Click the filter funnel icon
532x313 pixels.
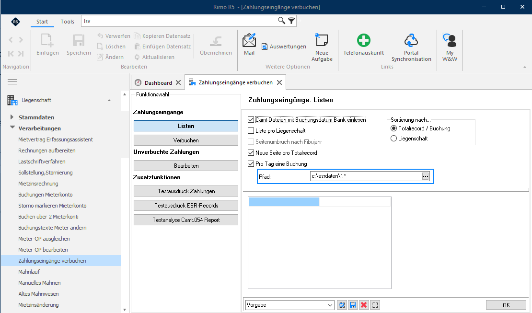point(291,21)
